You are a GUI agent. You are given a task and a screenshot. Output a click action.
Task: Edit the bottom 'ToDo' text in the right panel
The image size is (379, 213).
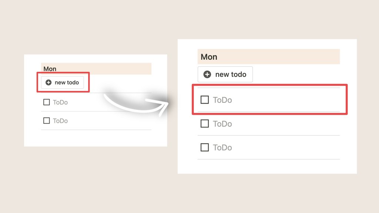[x=222, y=148]
